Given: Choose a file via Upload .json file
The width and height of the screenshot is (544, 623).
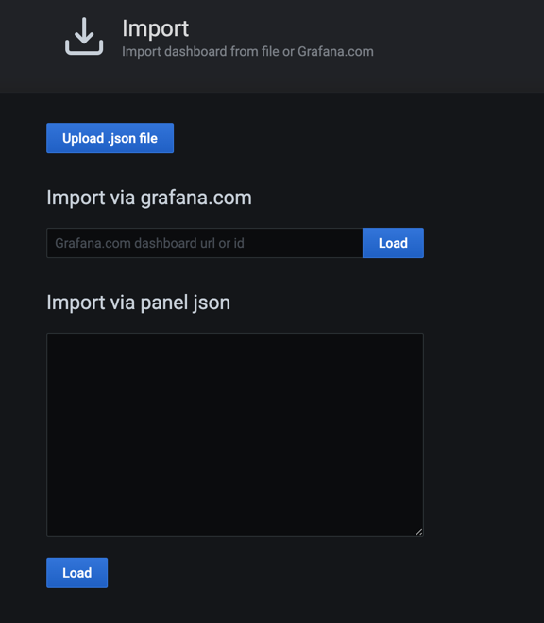Looking at the screenshot, I should 110,138.
